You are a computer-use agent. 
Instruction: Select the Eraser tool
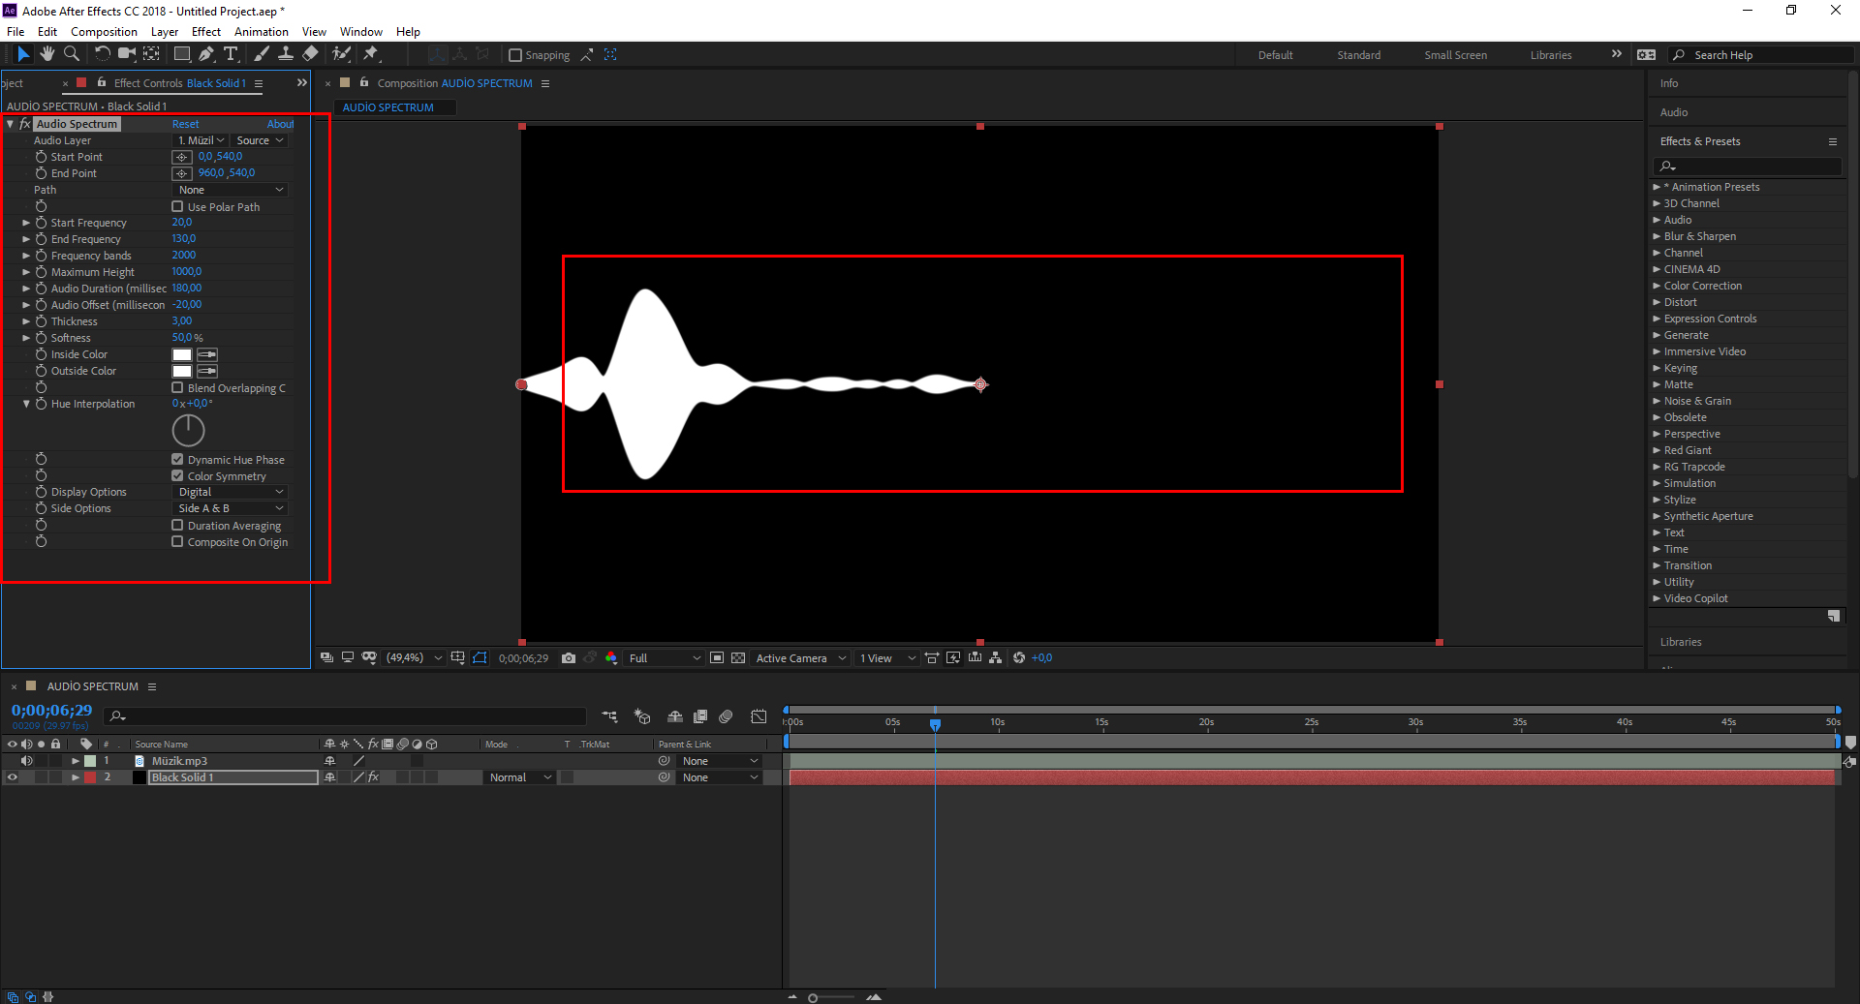coord(310,54)
